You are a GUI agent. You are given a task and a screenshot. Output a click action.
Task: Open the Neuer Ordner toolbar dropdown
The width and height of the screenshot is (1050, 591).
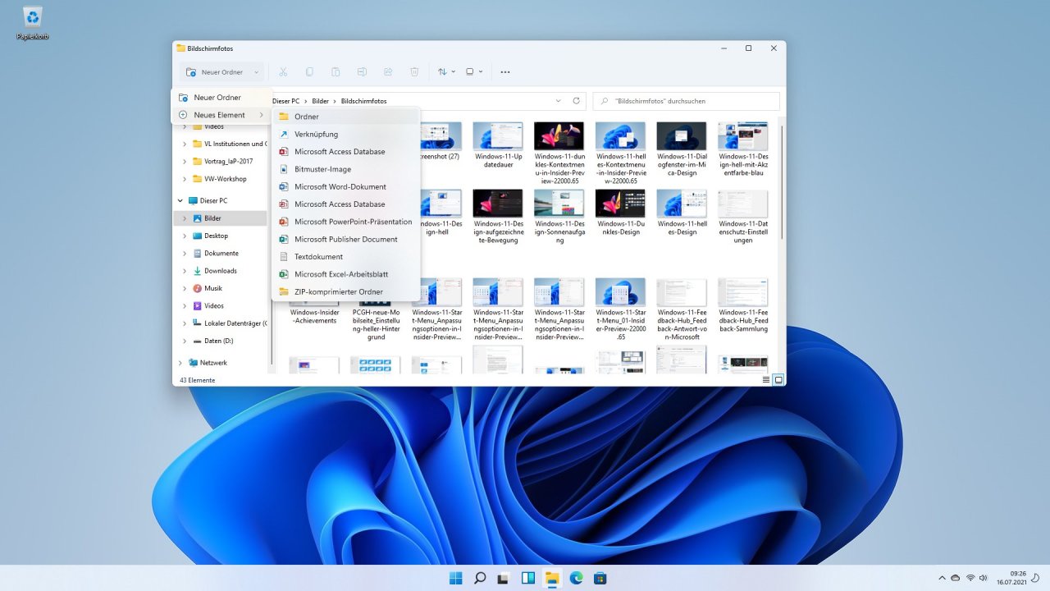[x=256, y=72]
